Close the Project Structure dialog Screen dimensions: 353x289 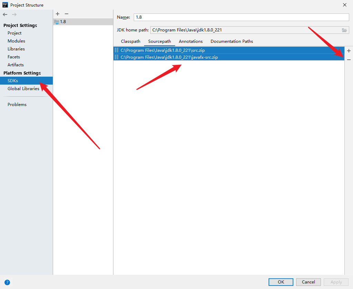345,5
